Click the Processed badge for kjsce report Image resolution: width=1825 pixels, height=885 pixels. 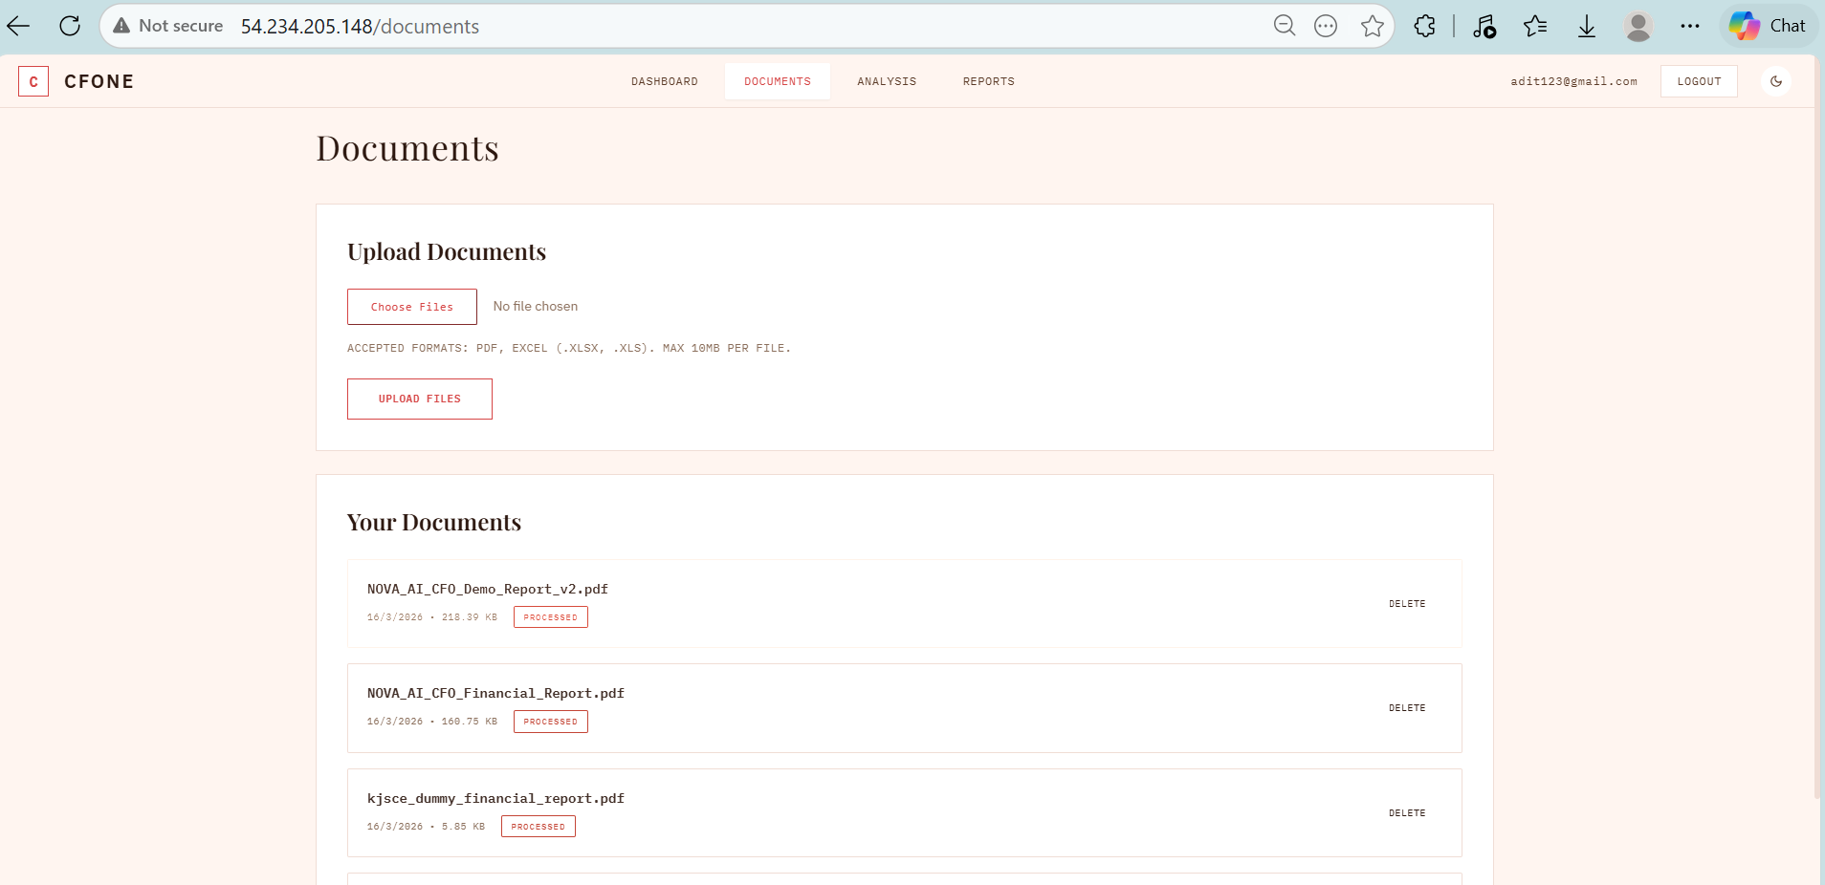click(x=539, y=827)
